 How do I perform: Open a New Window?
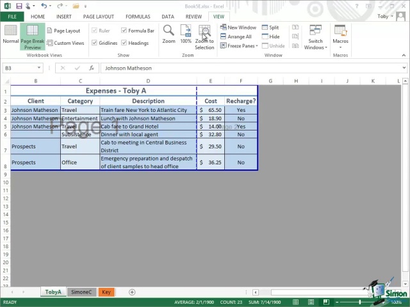pos(238,28)
